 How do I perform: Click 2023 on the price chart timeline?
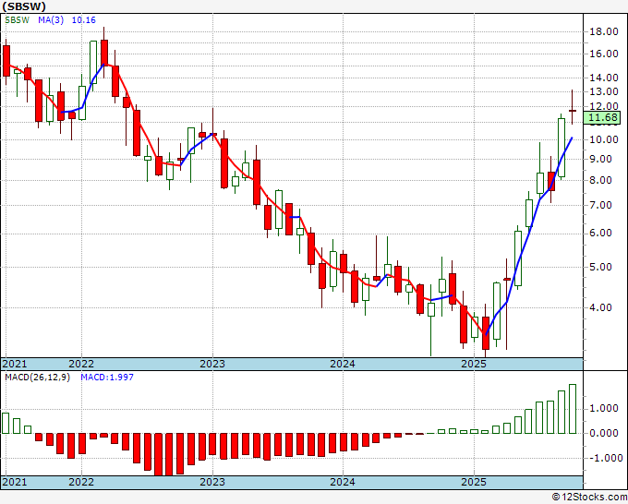212,365
